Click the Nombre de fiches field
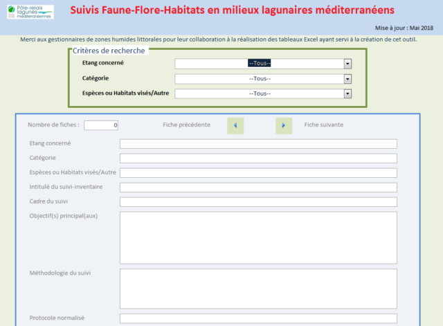Image resolution: width=443 pixels, height=326 pixels. pos(102,125)
